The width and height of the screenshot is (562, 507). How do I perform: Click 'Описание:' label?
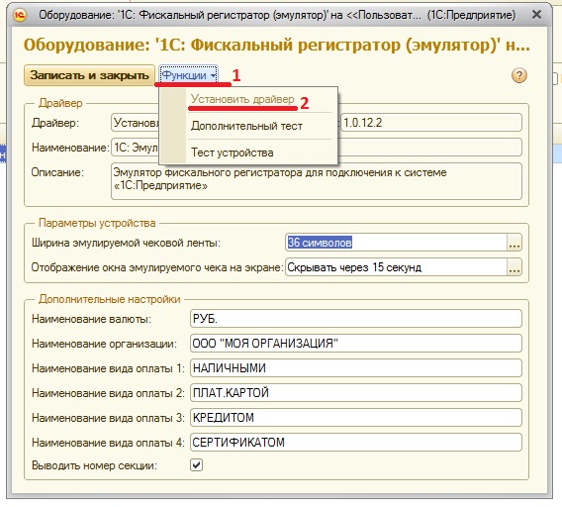[x=57, y=172]
